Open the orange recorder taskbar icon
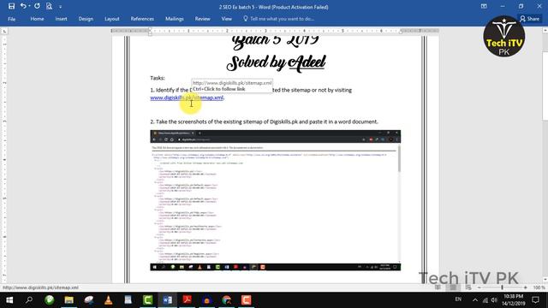This screenshot has width=548, height=308. [246, 300]
